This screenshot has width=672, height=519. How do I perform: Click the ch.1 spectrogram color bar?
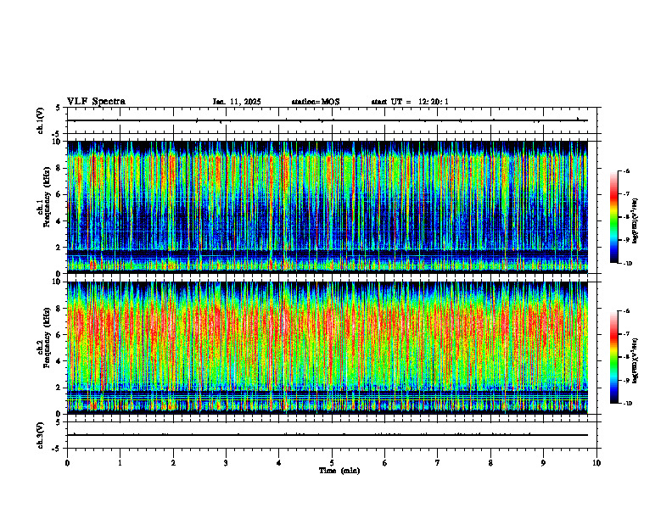(613, 217)
